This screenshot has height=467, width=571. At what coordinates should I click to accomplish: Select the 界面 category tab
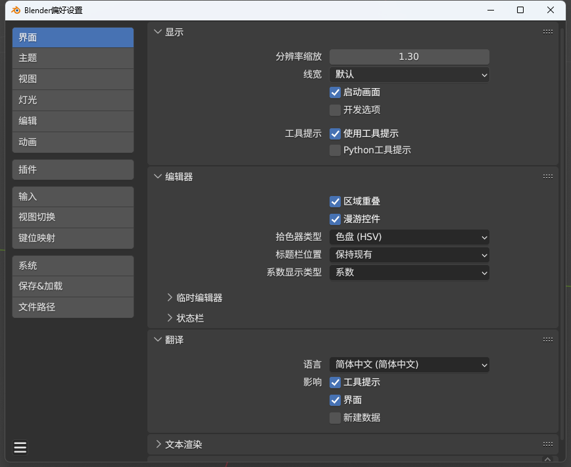coord(73,37)
